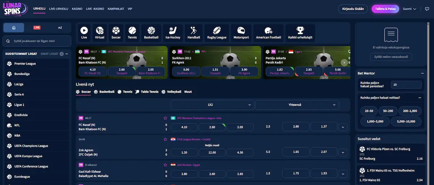434x185 pixels.
Task: Favorite the FC Nasaf match star
Action: (165, 118)
